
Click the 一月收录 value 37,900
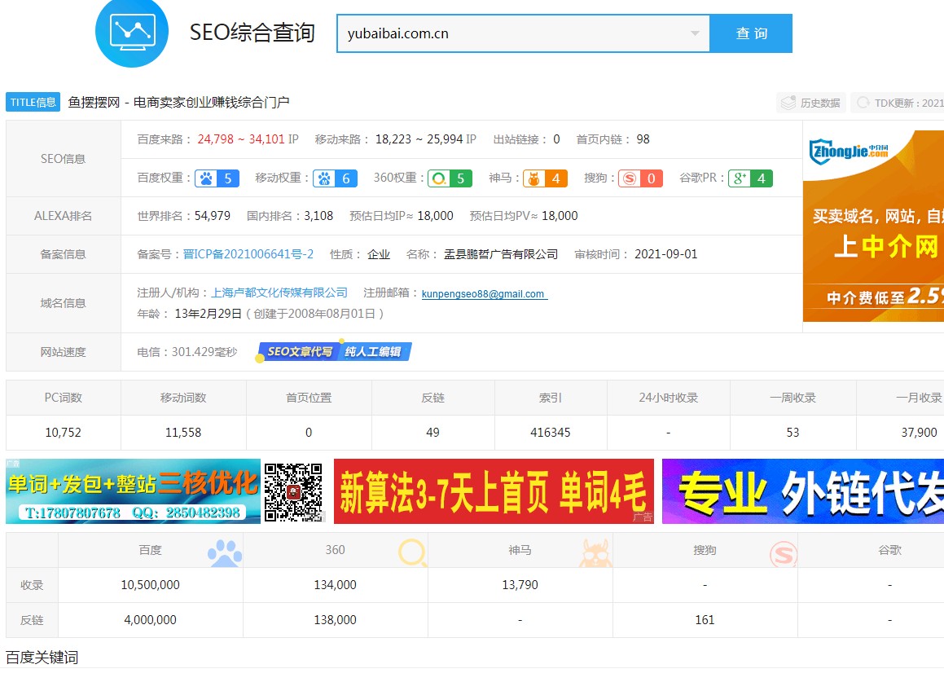click(920, 433)
